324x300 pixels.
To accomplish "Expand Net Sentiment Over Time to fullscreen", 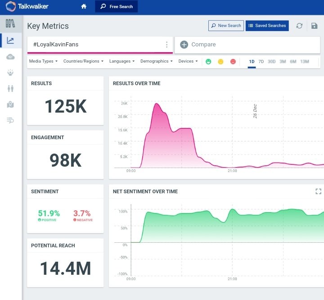I will (x=318, y=191).
